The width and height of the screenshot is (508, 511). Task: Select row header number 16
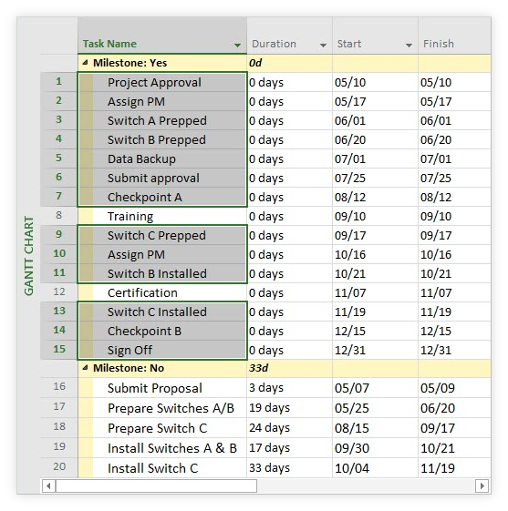click(58, 387)
